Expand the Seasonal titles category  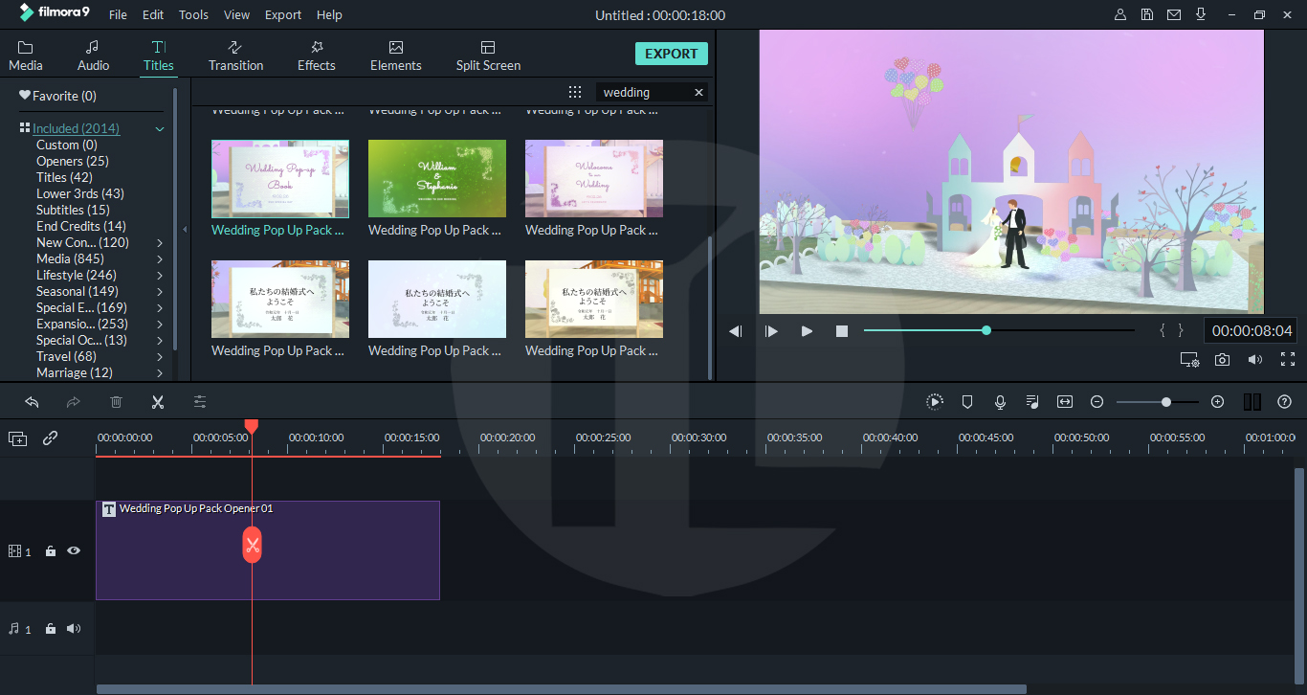(x=161, y=291)
